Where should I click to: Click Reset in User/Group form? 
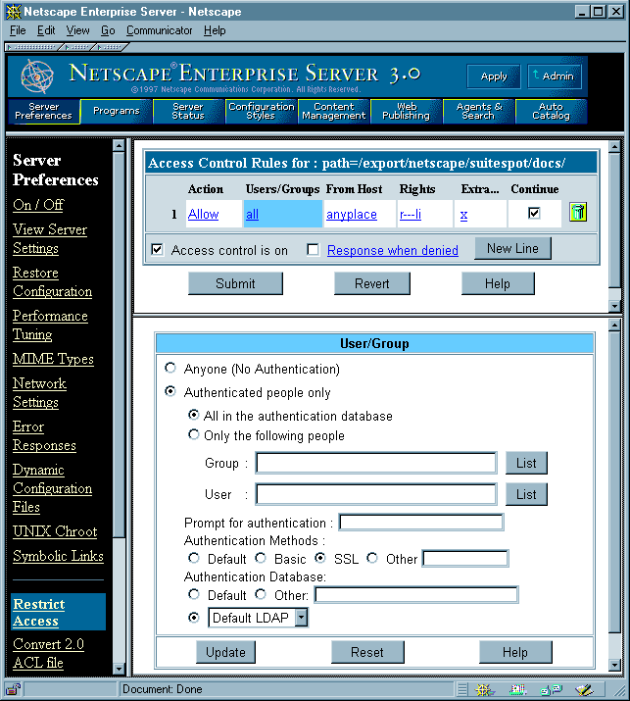[x=367, y=652]
